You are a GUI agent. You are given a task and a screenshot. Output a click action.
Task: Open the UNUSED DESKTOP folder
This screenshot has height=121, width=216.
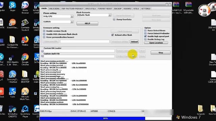click(25, 77)
